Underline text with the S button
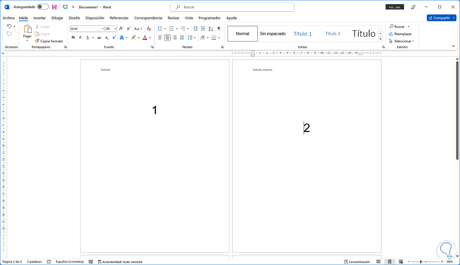This screenshot has width=460, height=265. coord(87,38)
